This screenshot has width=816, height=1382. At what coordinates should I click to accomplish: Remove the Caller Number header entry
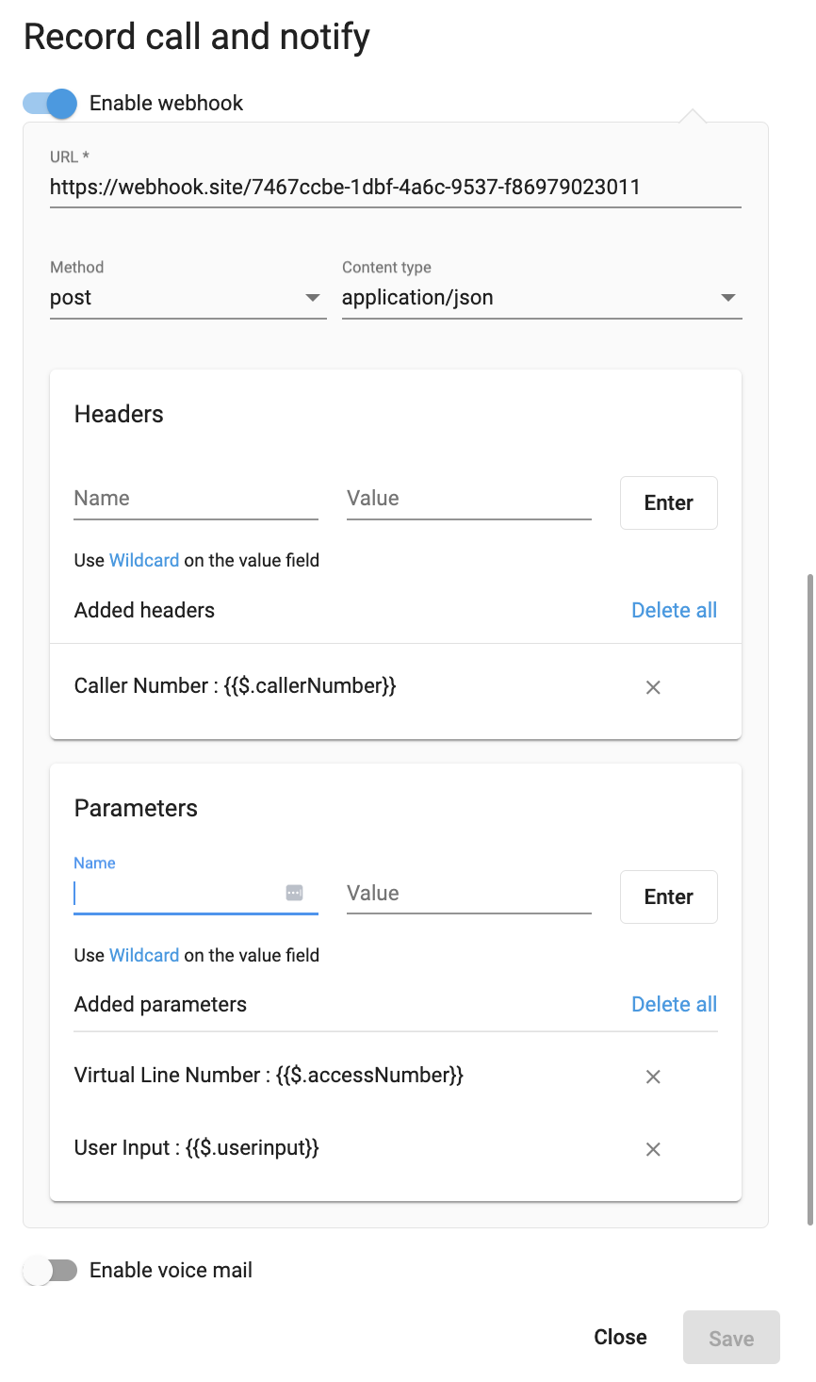point(653,687)
